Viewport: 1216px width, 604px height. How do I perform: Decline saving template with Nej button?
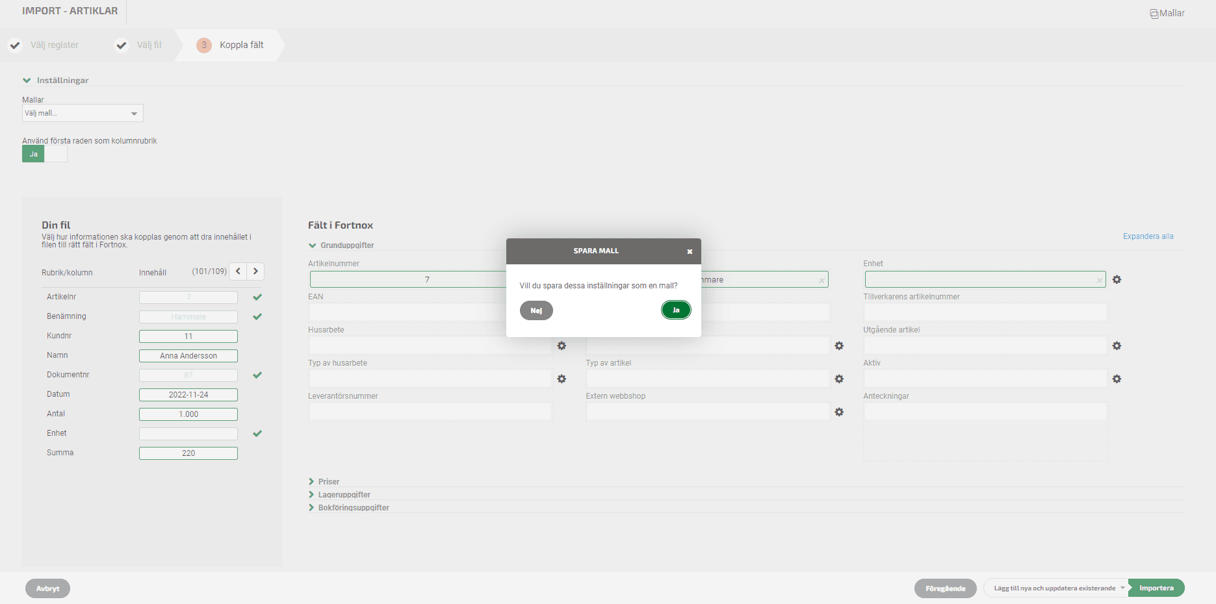coord(536,310)
